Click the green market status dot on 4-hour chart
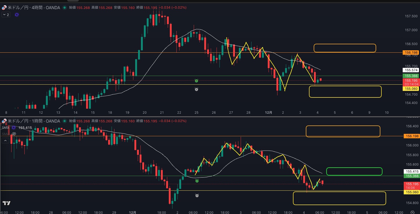 (x=65, y=8)
